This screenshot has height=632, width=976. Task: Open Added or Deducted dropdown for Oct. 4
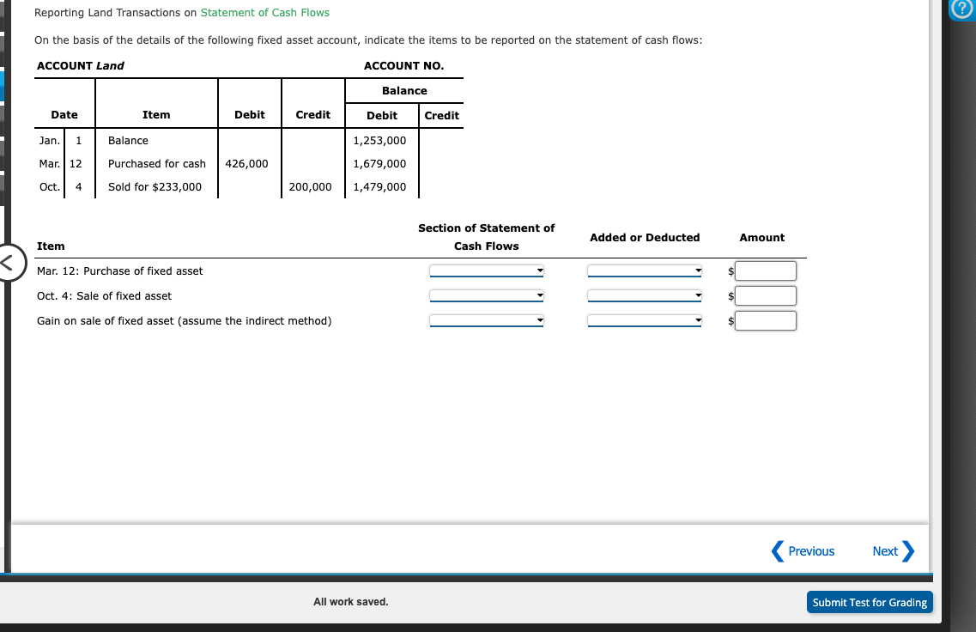644,295
